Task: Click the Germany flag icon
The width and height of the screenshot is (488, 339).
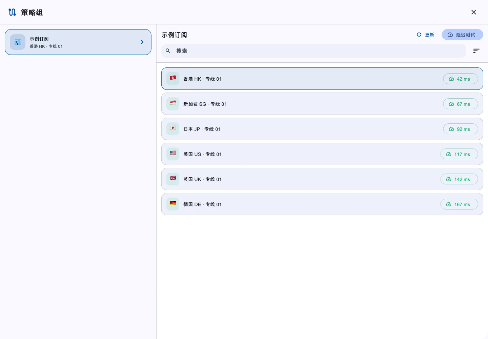Action: click(x=173, y=204)
